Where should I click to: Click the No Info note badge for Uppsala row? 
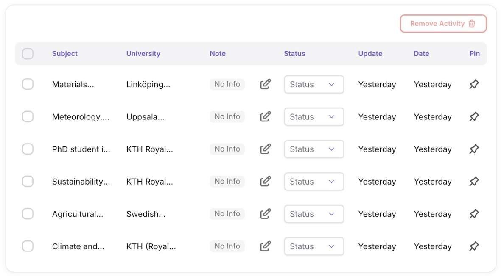pos(227,116)
